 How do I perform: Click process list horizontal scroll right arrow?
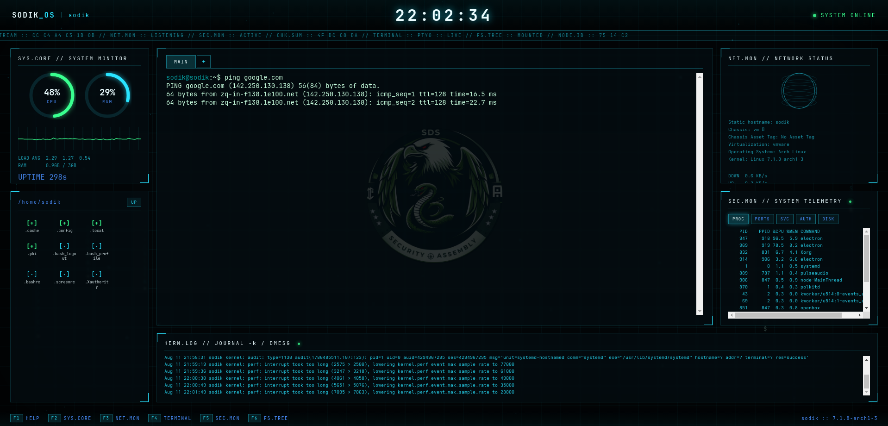(x=860, y=315)
